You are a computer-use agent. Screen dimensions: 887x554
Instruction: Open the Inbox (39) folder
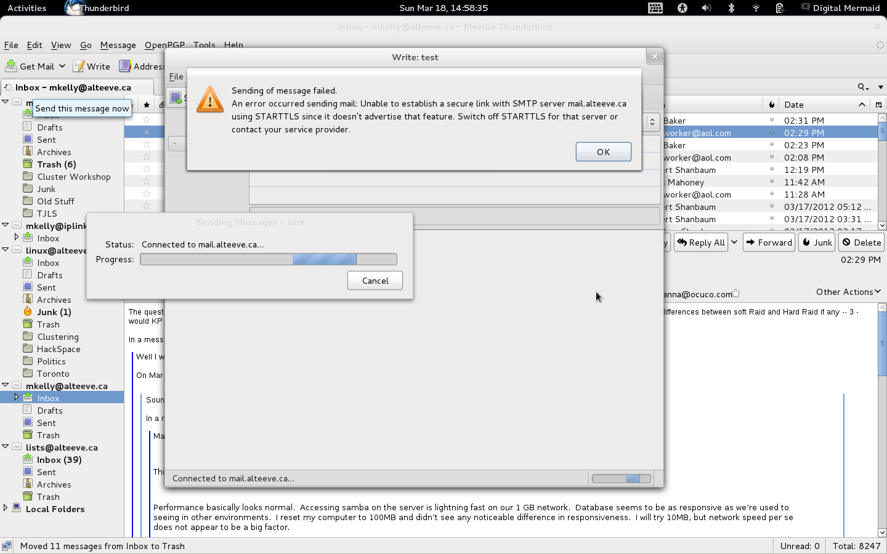[x=59, y=460]
